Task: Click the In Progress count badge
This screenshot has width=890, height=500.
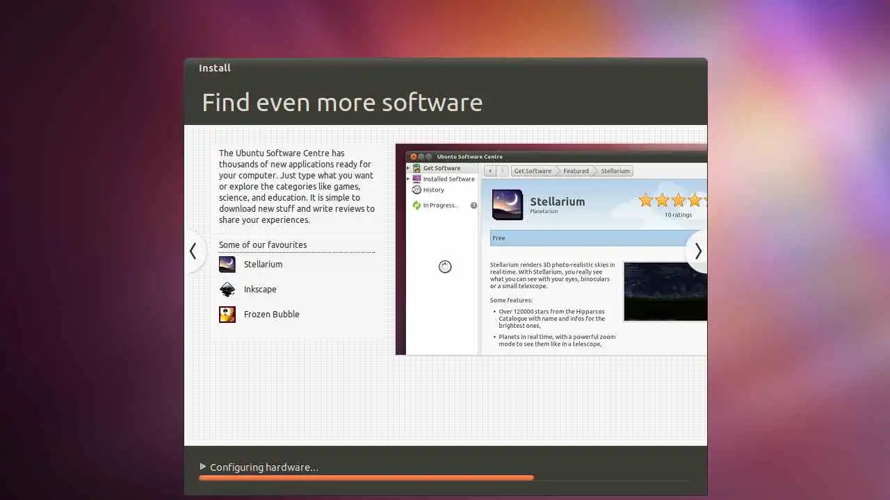Action: pyautogui.click(x=474, y=205)
